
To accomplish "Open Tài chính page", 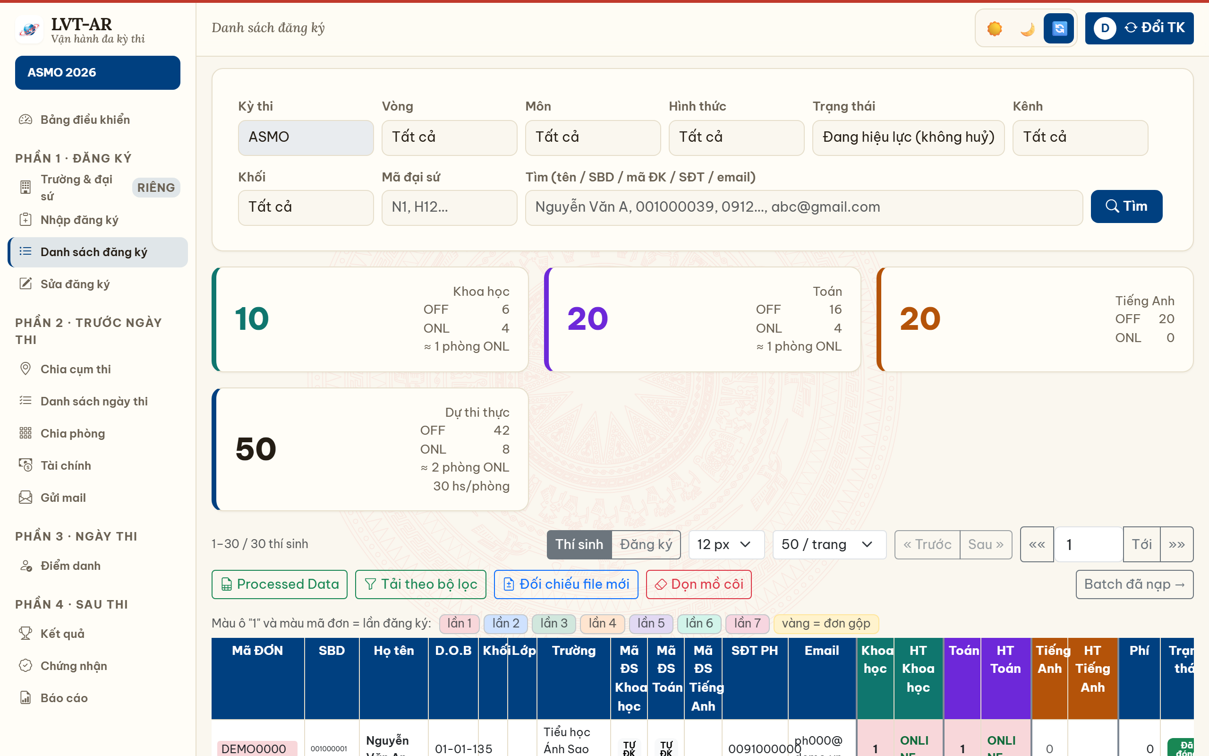I will tap(97, 465).
